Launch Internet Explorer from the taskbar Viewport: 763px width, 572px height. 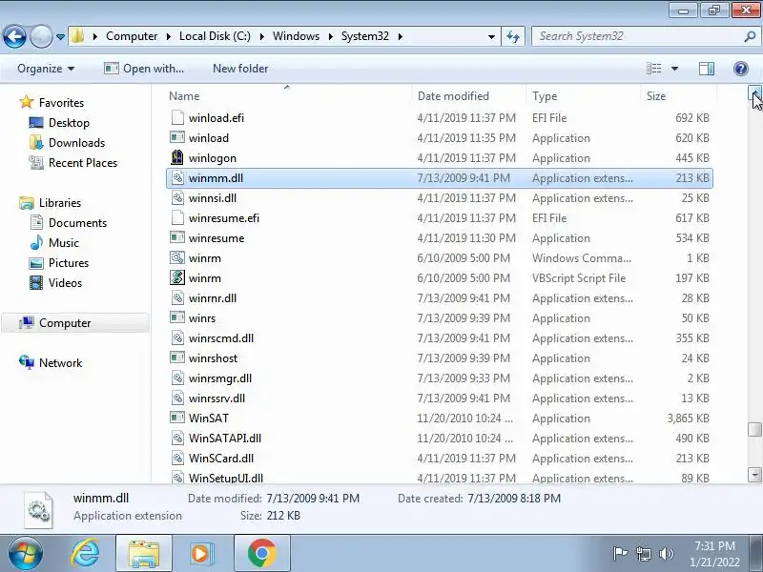(x=85, y=554)
